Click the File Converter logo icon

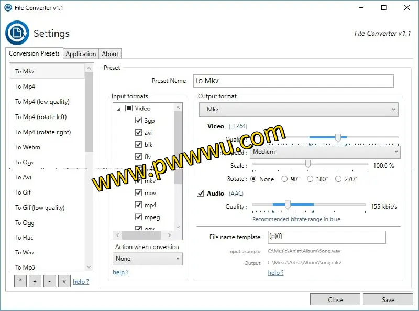pos(17,34)
